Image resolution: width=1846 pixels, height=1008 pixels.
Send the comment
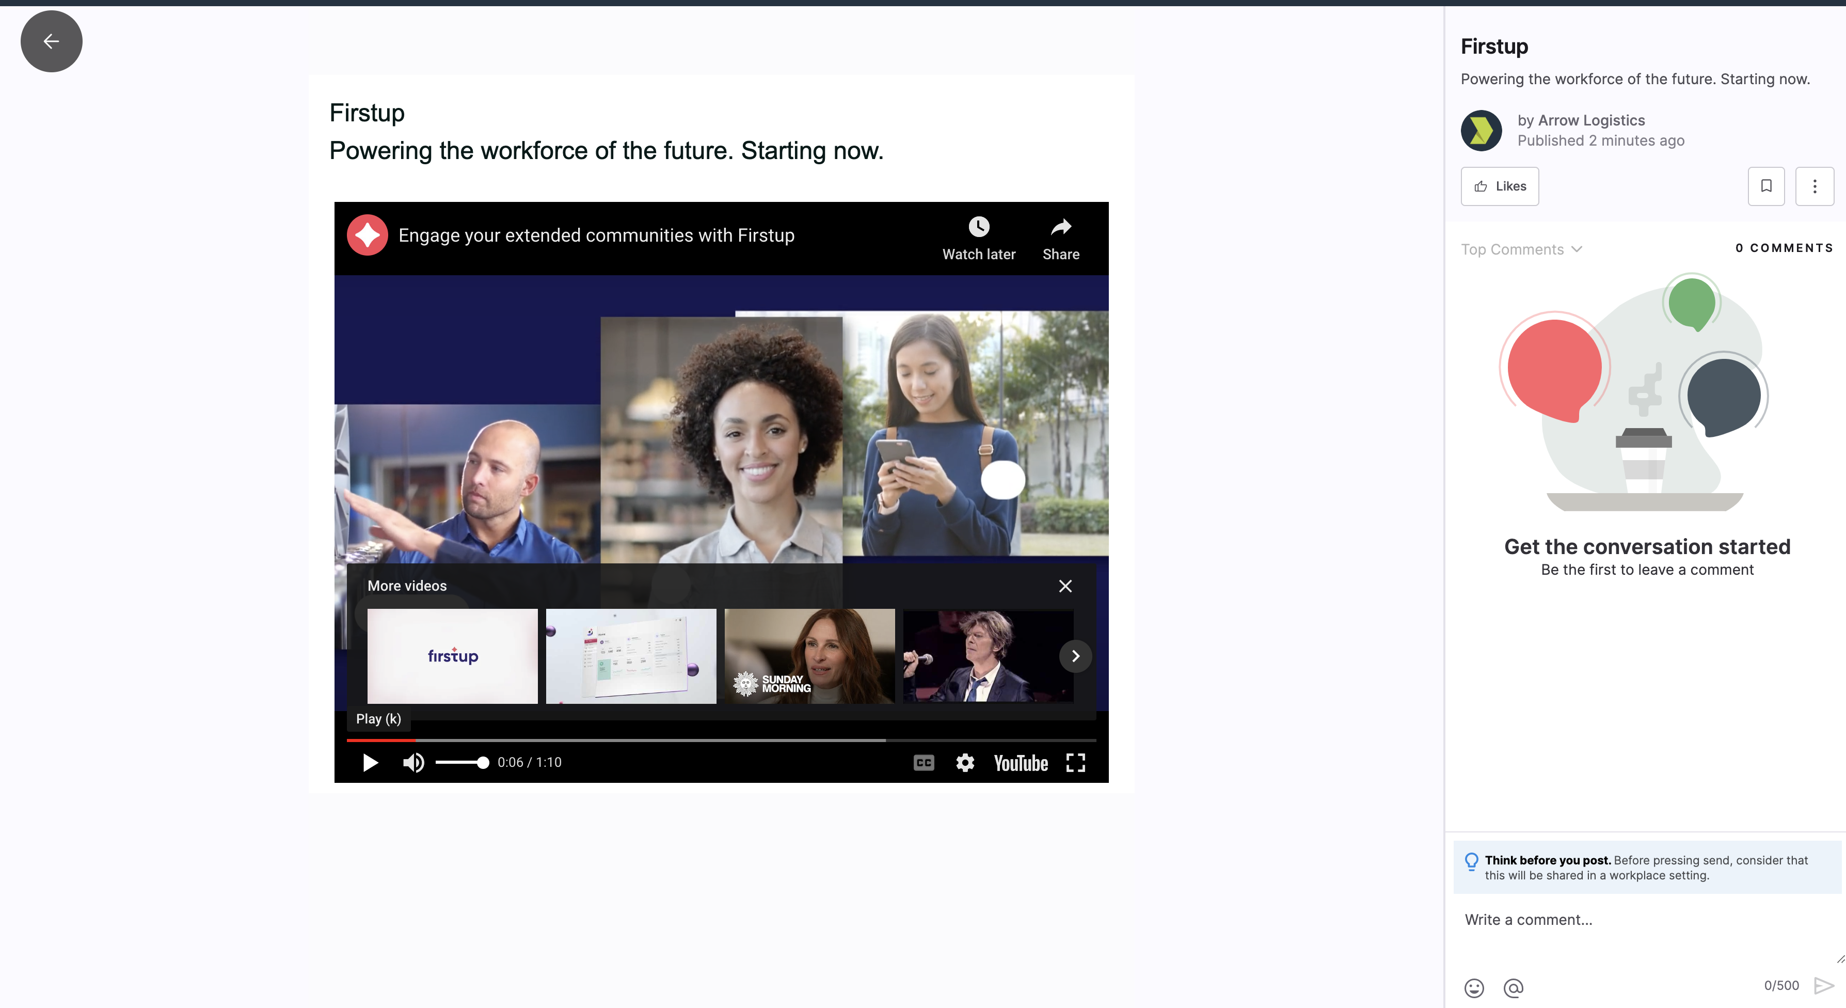[1823, 986]
